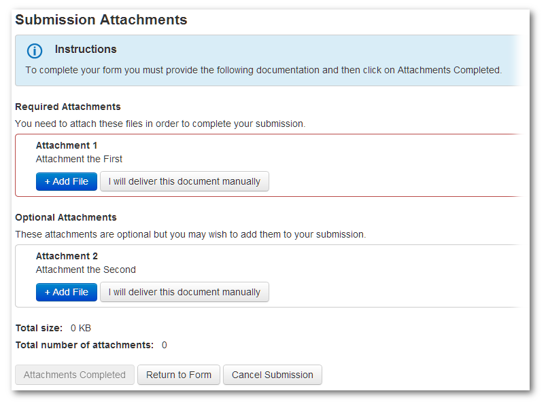Click the Attachment 1 title
548x408 pixels.
pyautogui.click(x=67, y=145)
